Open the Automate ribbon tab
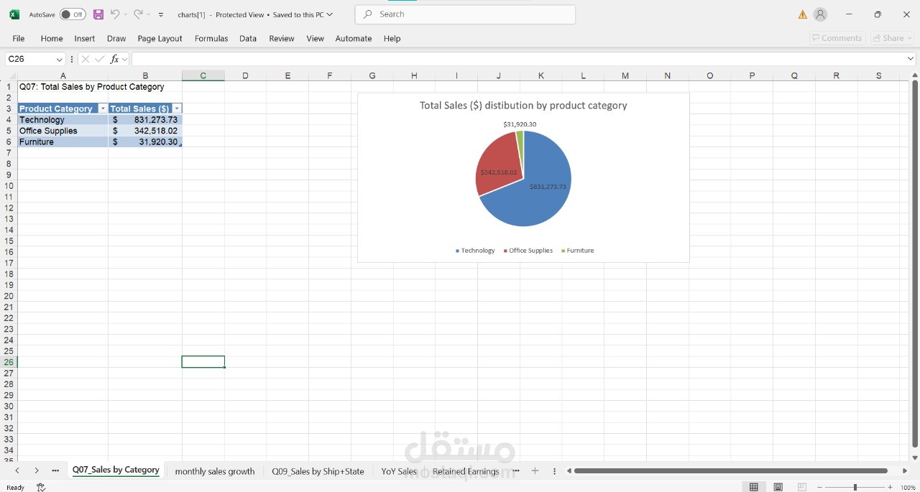920x492 pixels. tap(354, 39)
